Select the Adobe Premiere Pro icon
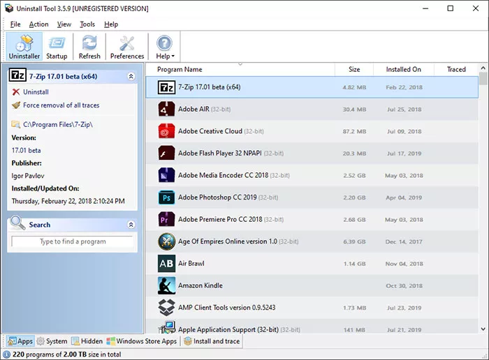 [166, 219]
